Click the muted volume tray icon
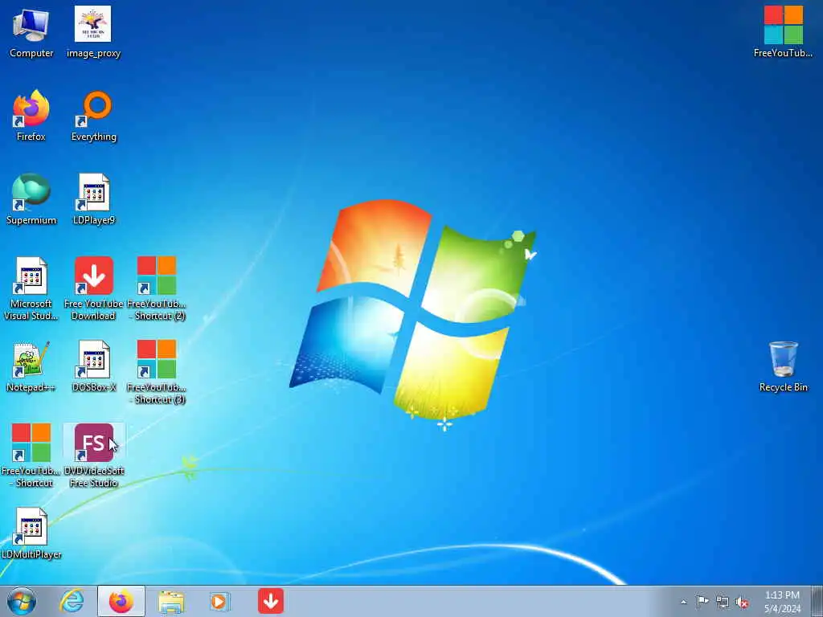This screenshot has width=823, height=617. 742,603
